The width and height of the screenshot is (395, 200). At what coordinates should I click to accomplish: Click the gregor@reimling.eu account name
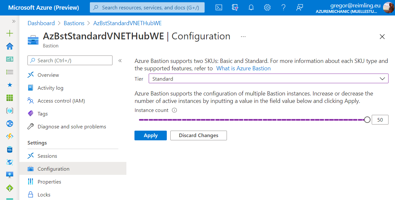pos(356,5)
